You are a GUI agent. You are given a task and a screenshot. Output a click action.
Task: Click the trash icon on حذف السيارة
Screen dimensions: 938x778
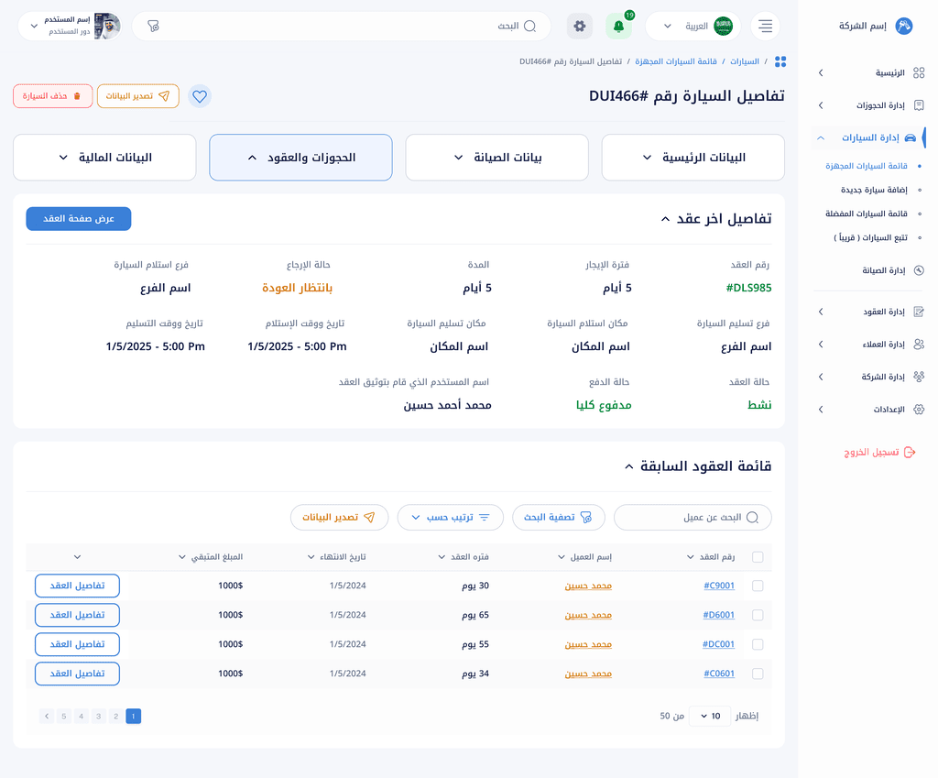(x=77, y=96)
